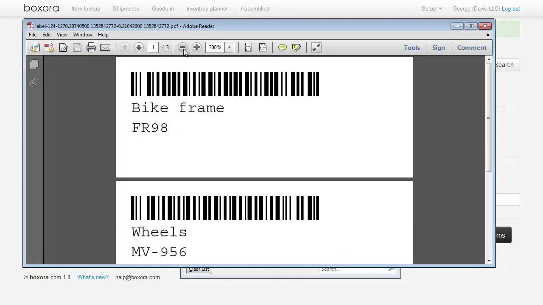Click the boxora logo
Viewport: 543px width, 305px height.
pyautogui.click(x=41, y=8)
